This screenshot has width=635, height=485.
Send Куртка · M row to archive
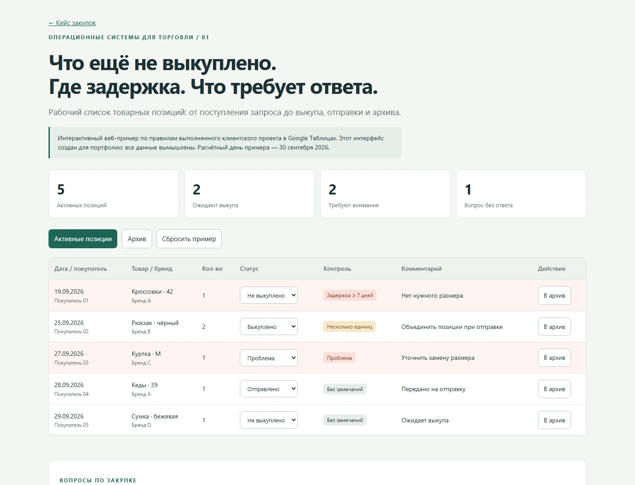coord(554,358)
